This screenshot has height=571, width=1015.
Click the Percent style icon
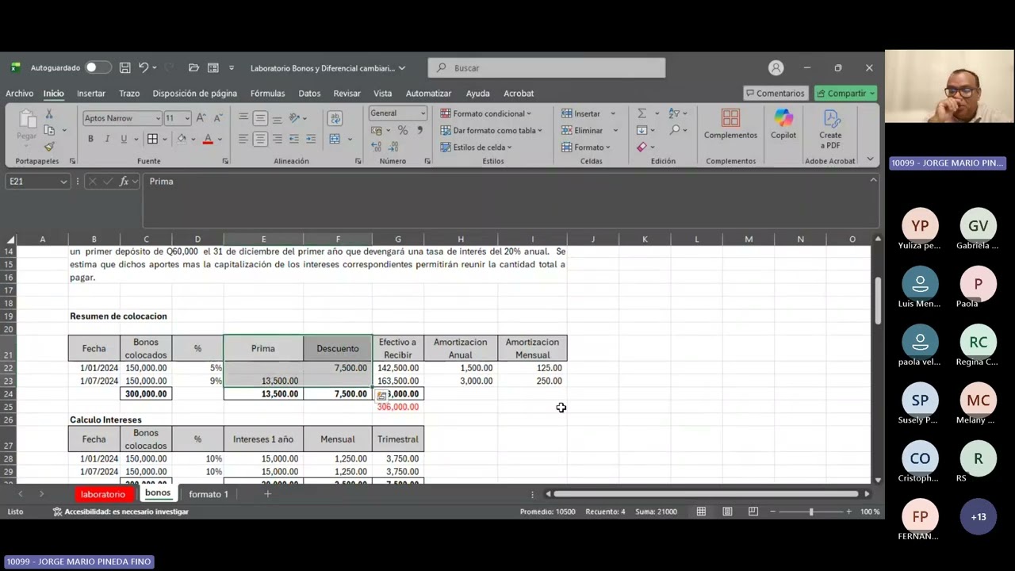point(403,130)
